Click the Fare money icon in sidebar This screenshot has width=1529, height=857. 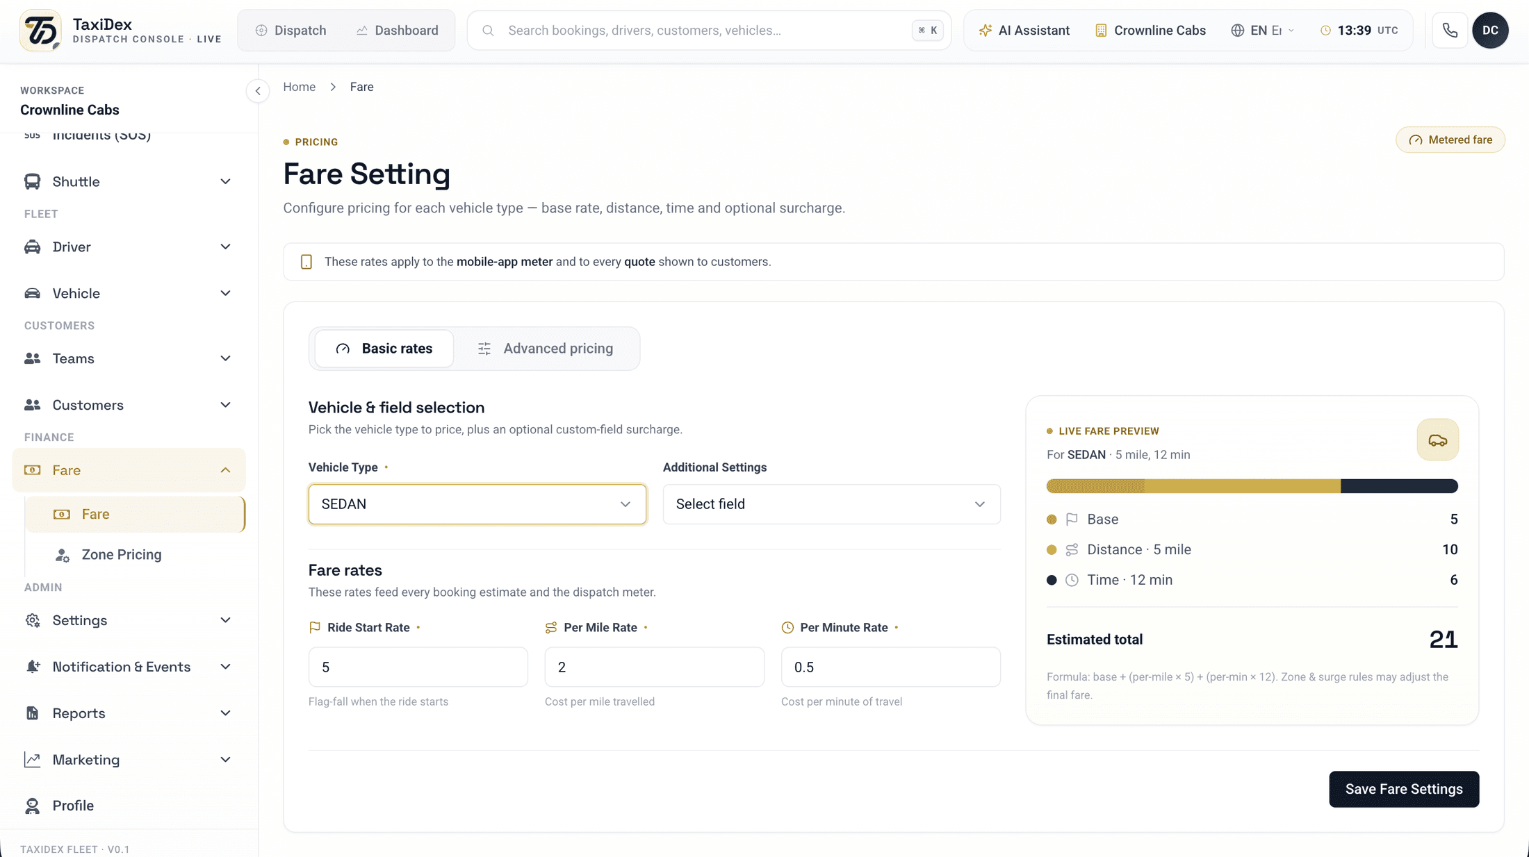click(32, 470)
